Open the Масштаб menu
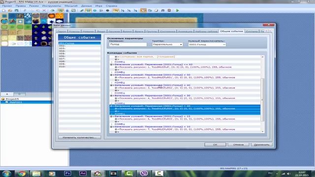The height and width of the screenshot is (177, 315). pyautogui.click(x=71, y=6)
